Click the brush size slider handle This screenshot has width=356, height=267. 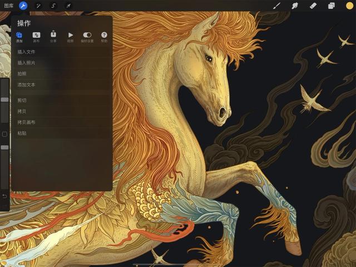(x=4, y=100)
